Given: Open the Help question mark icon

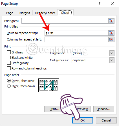Looking at the screenshot, I should click(x=100, y=4).
